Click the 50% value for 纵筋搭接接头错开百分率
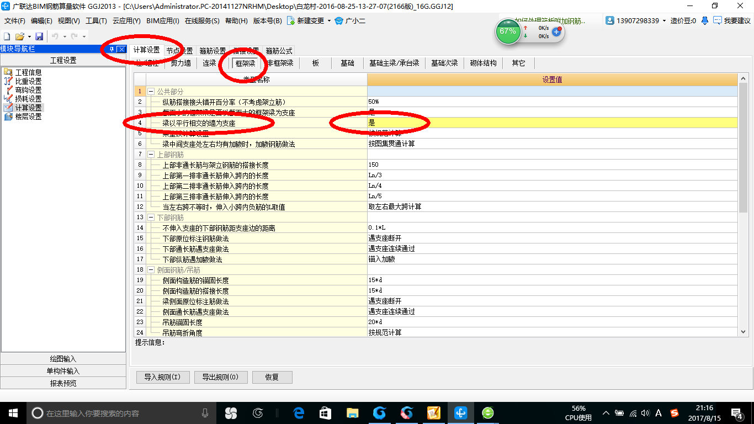 click(552, 102)
